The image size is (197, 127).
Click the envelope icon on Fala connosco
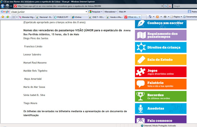[x=141, y=120]
